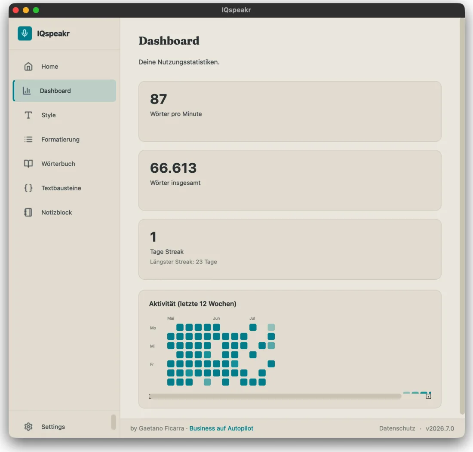Open Textbausteine via its curly braces icon
Screen dimensions: 473x452
click(x=28, y=188)
